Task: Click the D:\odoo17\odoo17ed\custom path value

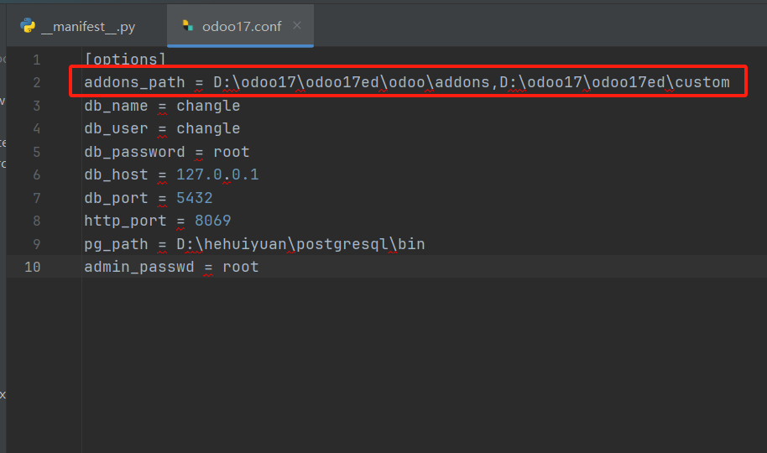Action: coord(614,82)
